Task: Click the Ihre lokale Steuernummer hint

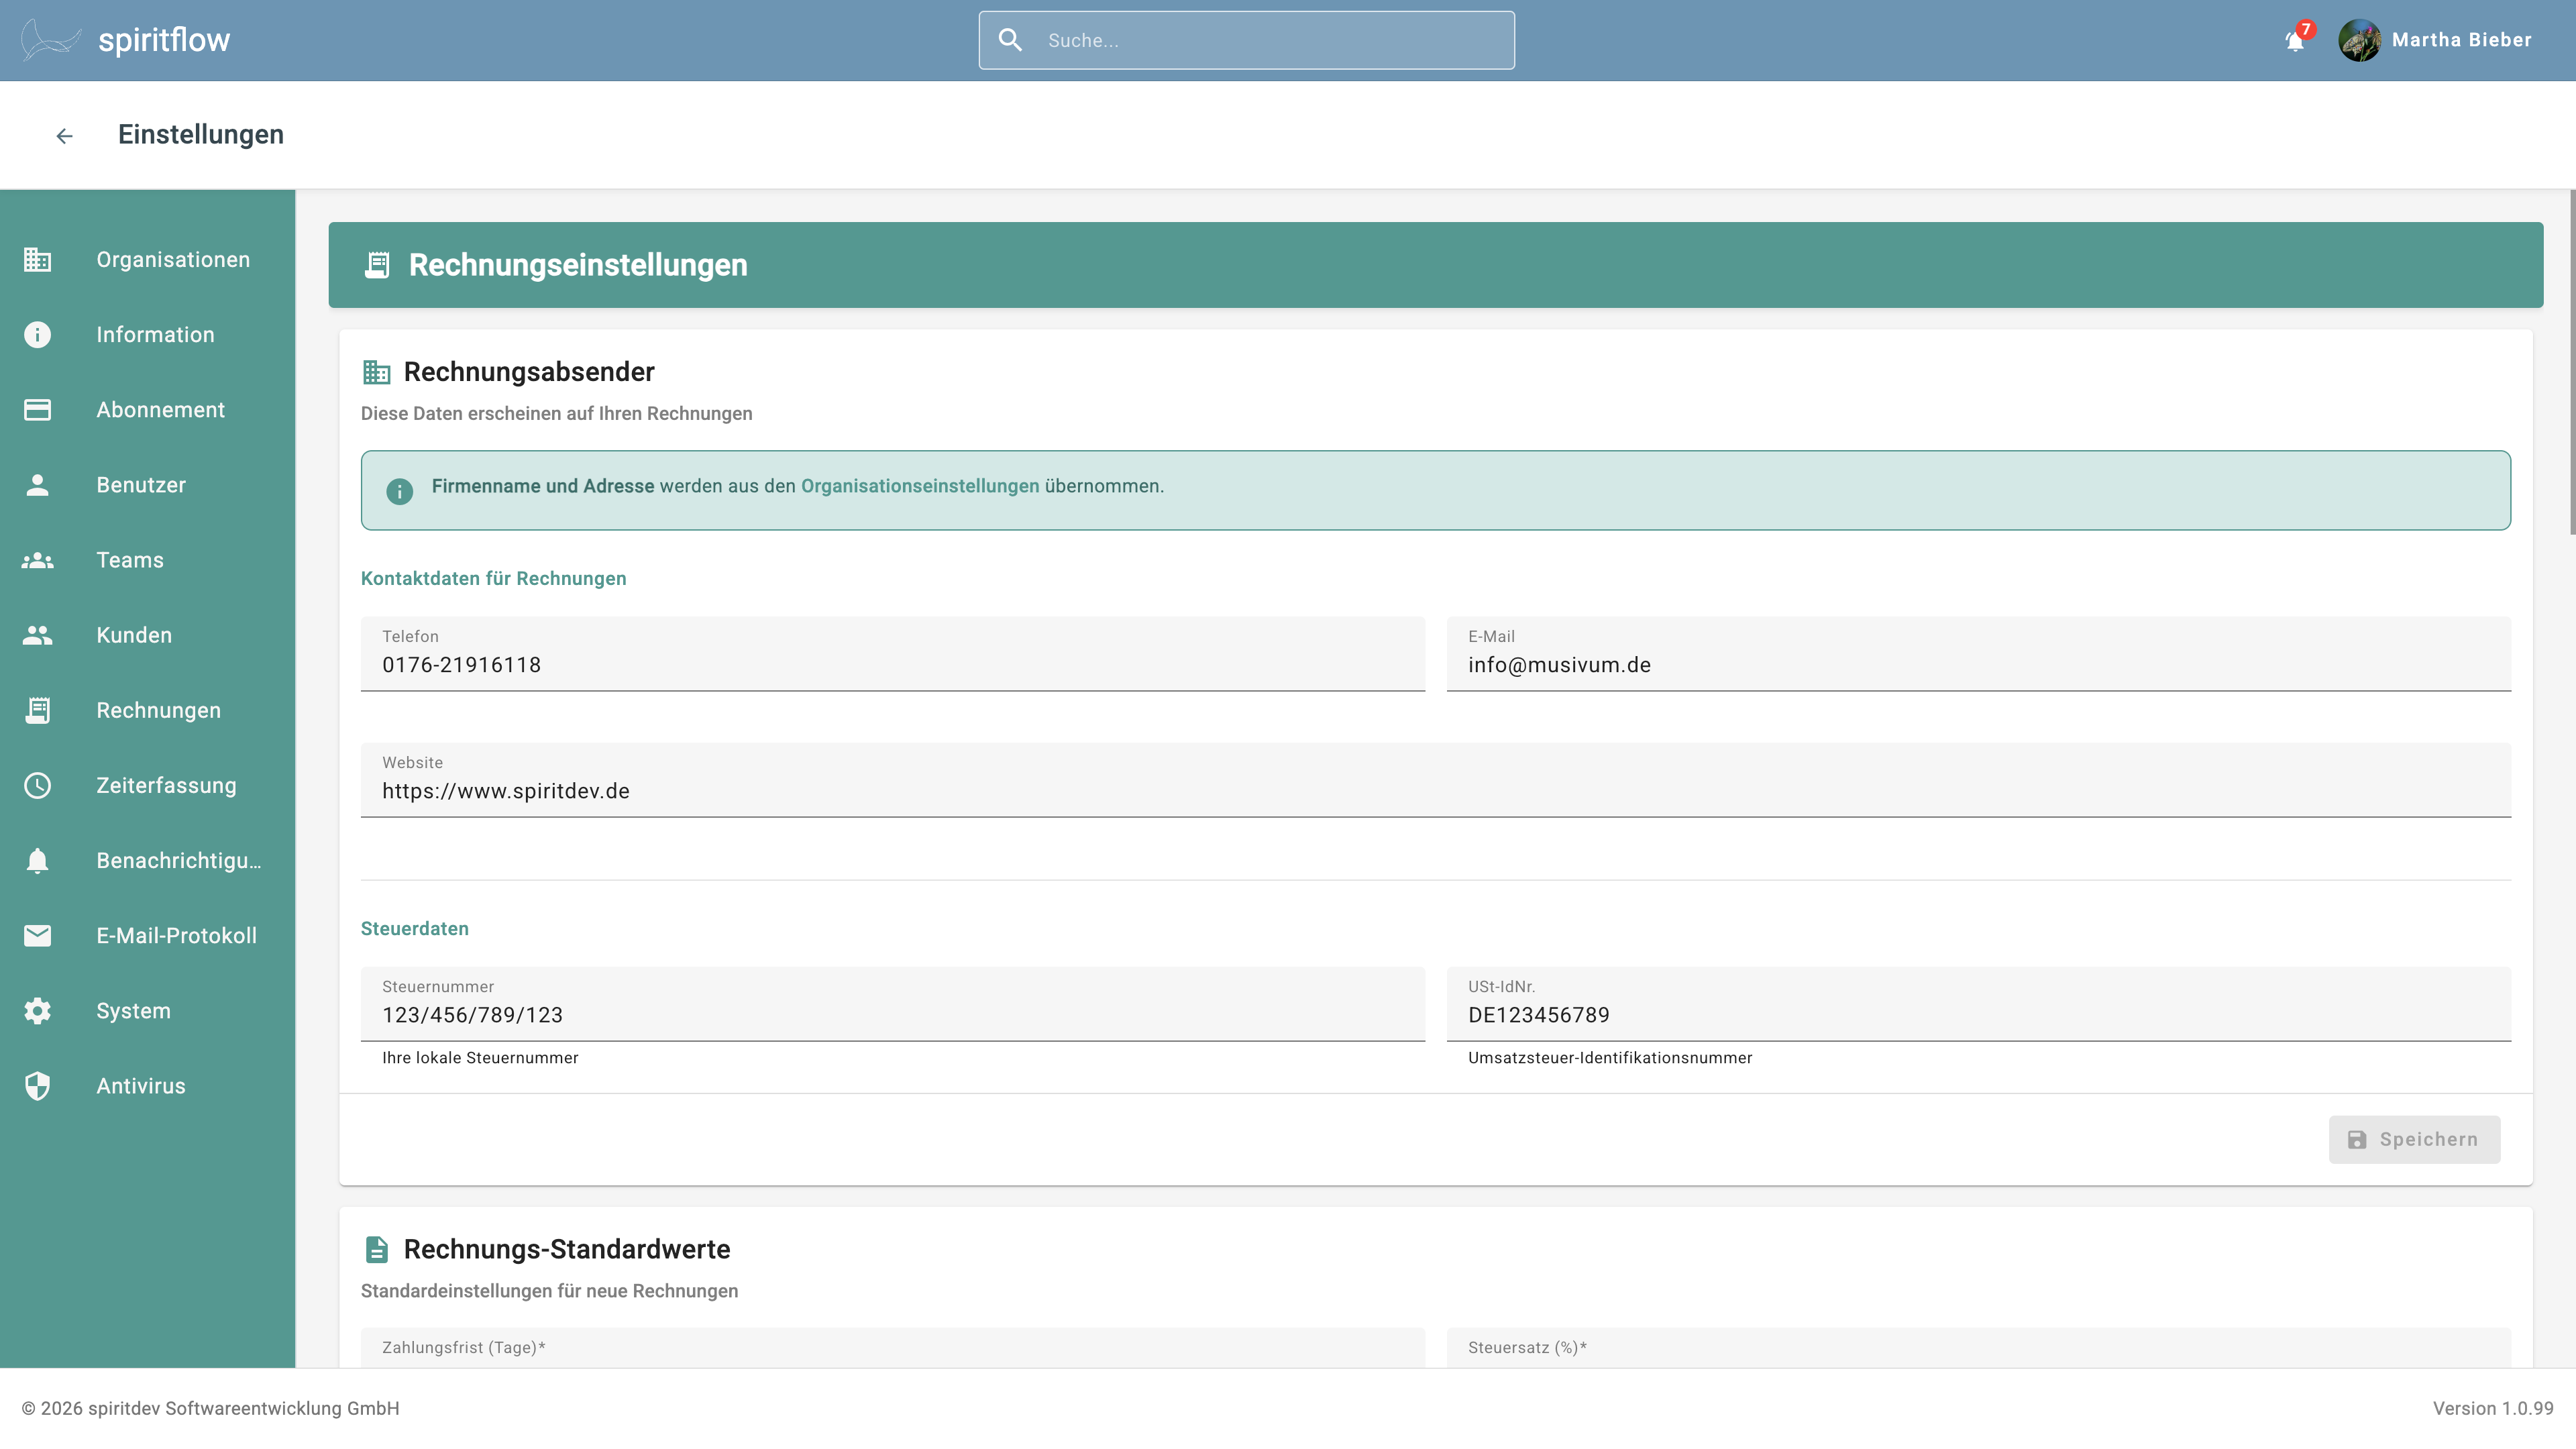Action: click(480, 1058)
